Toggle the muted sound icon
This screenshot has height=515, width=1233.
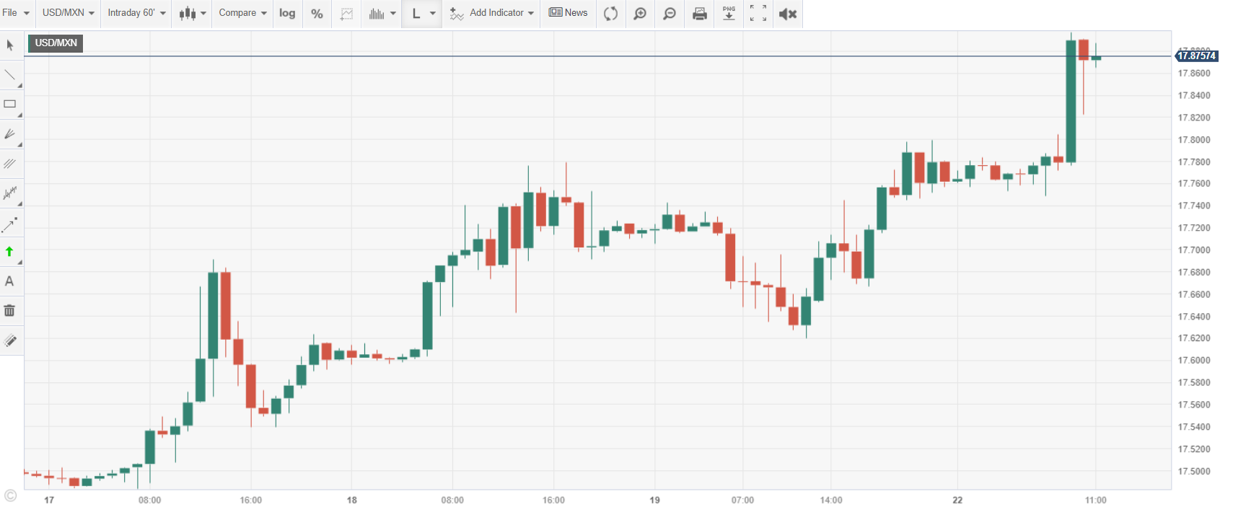click(x=788, y=14)
